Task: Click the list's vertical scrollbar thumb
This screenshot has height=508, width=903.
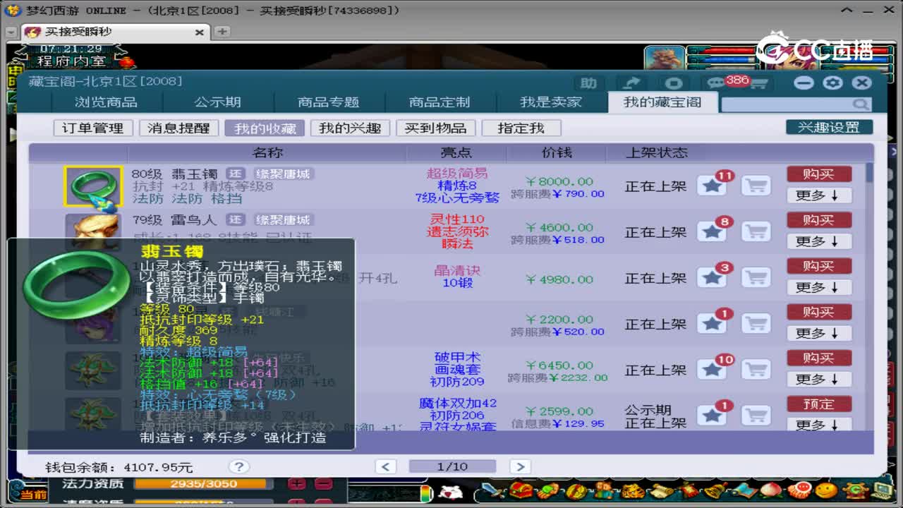Action: [869, 172]
